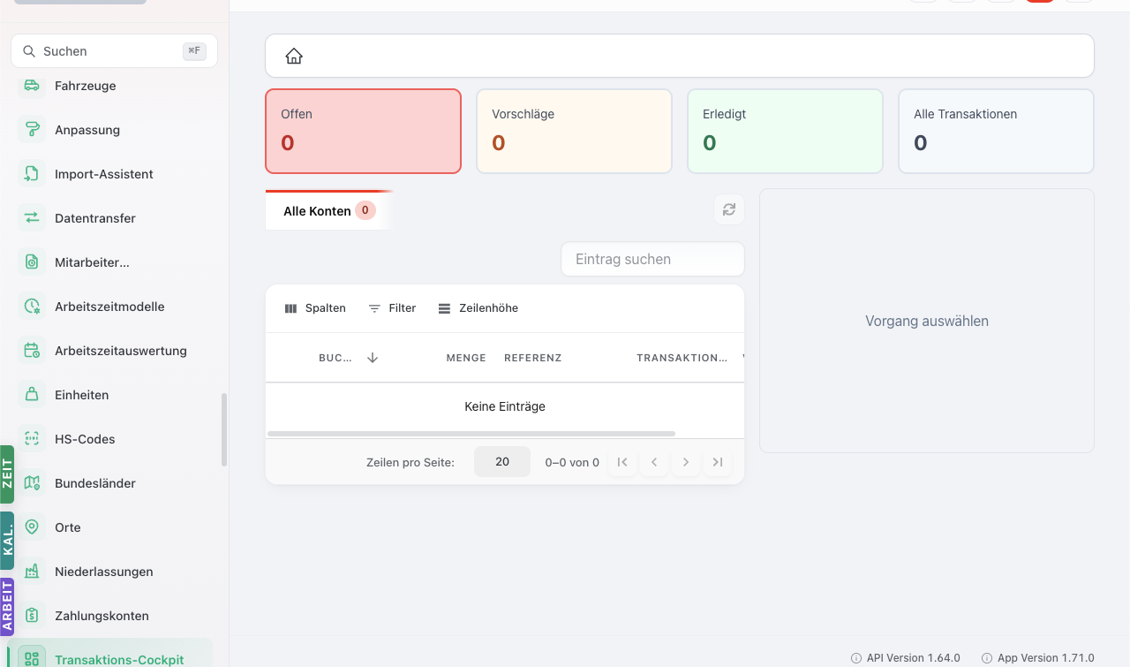Image resolution: width=1130 pixels, height=667 pixels.
Task: Sort by the BUC... column arrow
Action: tap(373, 358)
